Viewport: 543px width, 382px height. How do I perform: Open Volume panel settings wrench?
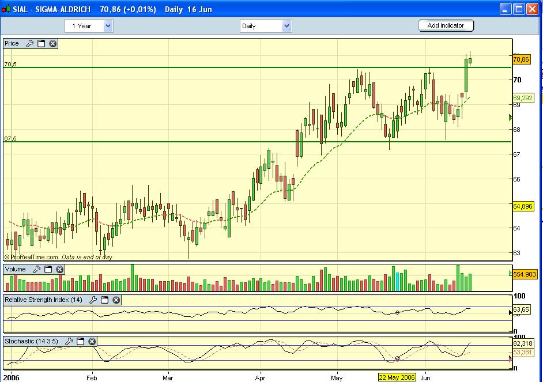(x=36, y=270)
